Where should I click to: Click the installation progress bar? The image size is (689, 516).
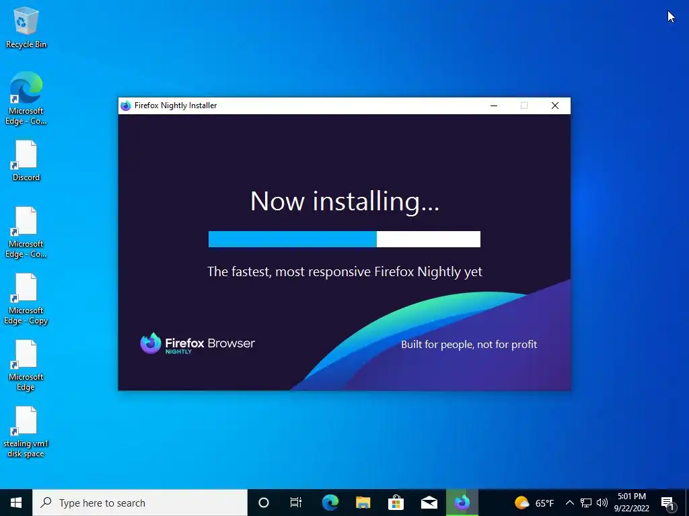coord(344,239)
